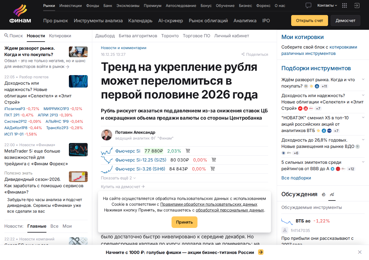Open the Фонды top menu item
This screenshot has width=369, height=260.
point(93,5)
